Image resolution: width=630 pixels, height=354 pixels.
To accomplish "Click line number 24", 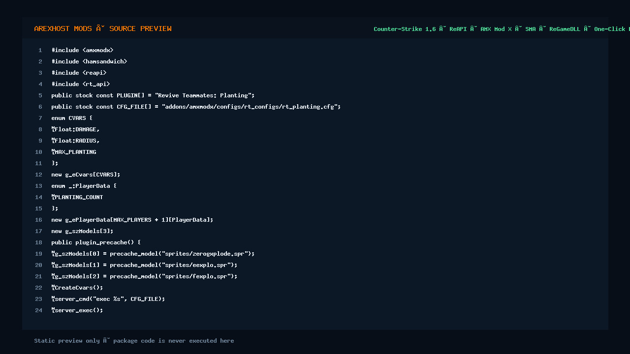I will pos(39,310).
